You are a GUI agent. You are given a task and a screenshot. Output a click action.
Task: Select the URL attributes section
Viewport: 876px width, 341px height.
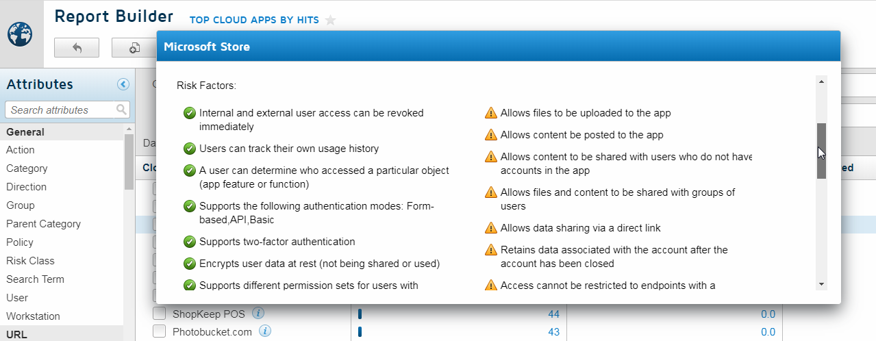(62, 334)
